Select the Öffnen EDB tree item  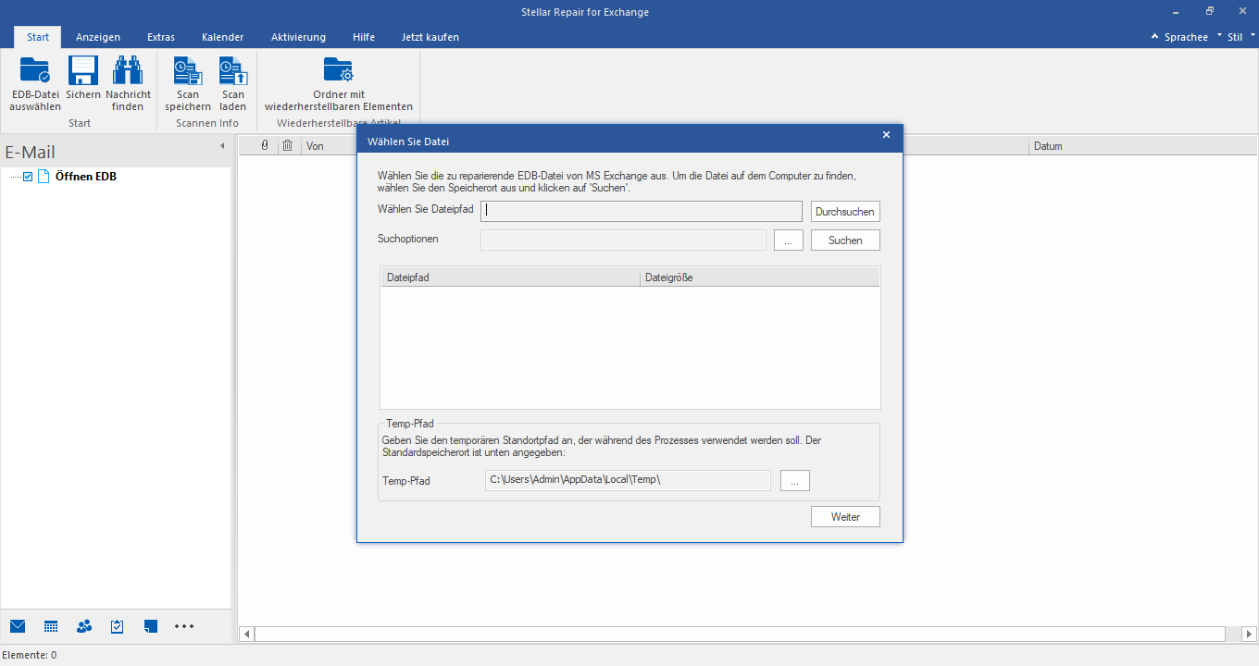pyautogui.click(x=86, y=177)
